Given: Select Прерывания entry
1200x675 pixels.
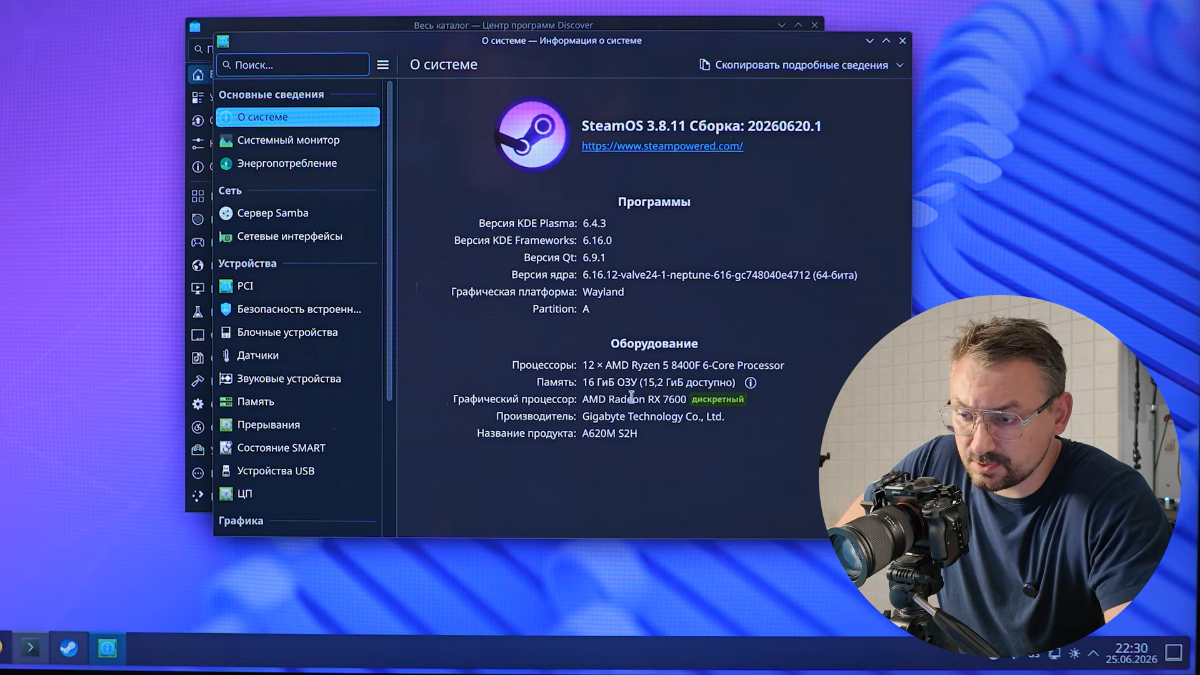Looking at the screenshot, I should (297, 424).
